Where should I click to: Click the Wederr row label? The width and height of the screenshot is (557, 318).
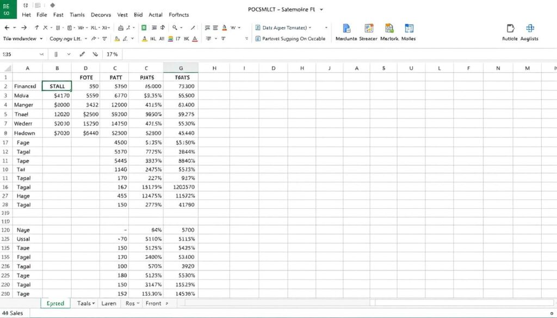[x=27, y=123]
